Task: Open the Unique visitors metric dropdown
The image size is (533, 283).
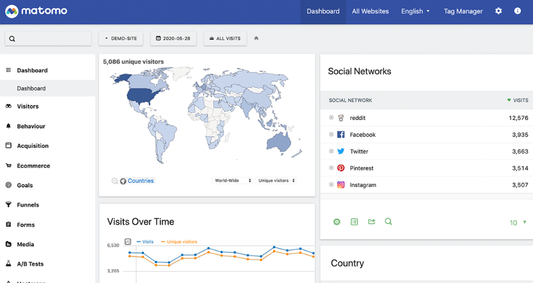Action: click(x=276, y=181)
